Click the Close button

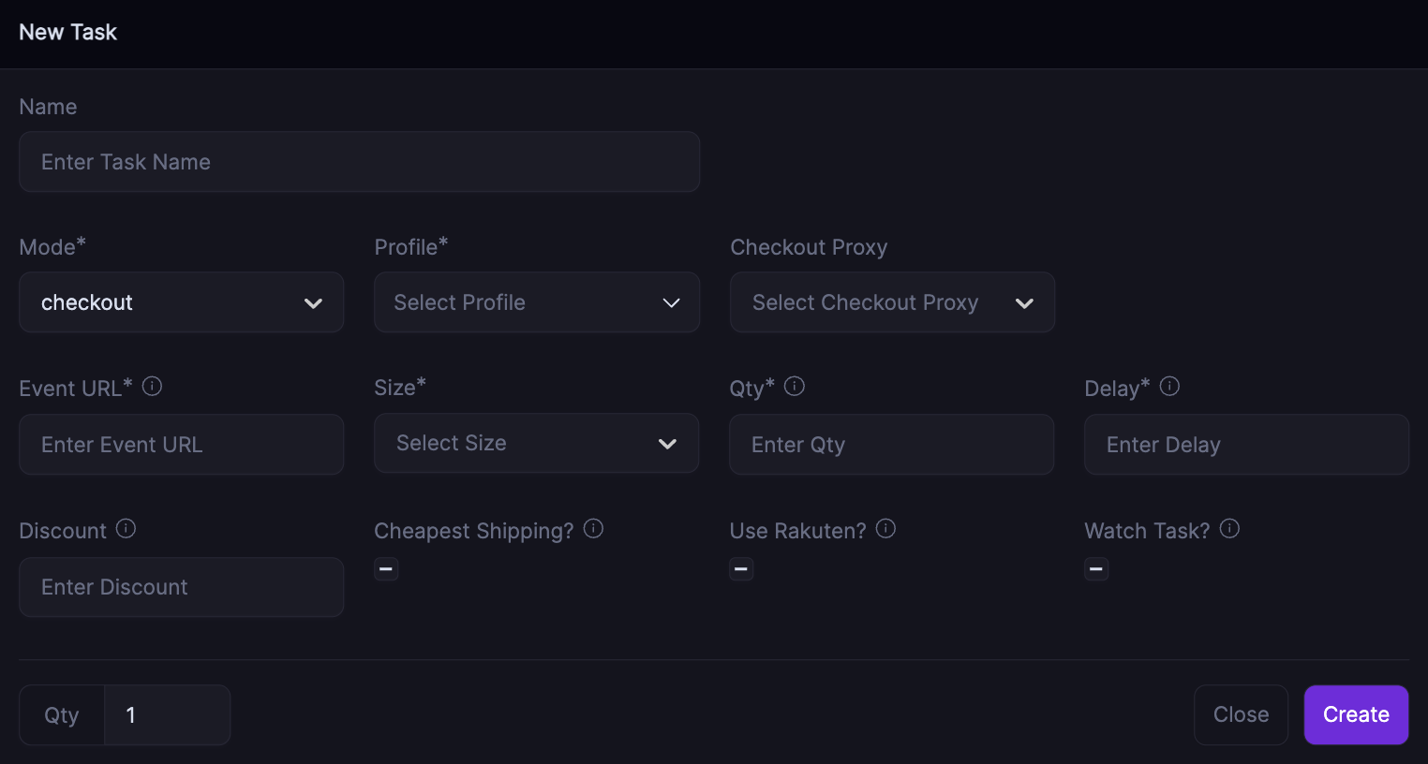pos(1241,714)
